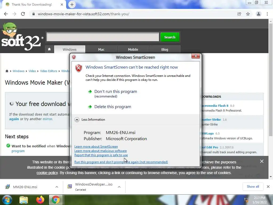This screenshot has width=273, height=205.
Task: Open a new tab with the plus icon
Action: pyautogui.click(x=72, y=5)
